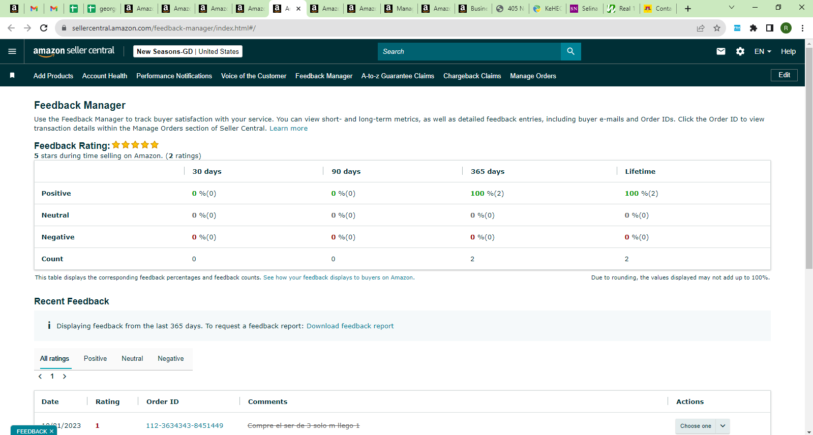
Task: Switch to the Neutral ratings tab
Action: click(132, 359)
